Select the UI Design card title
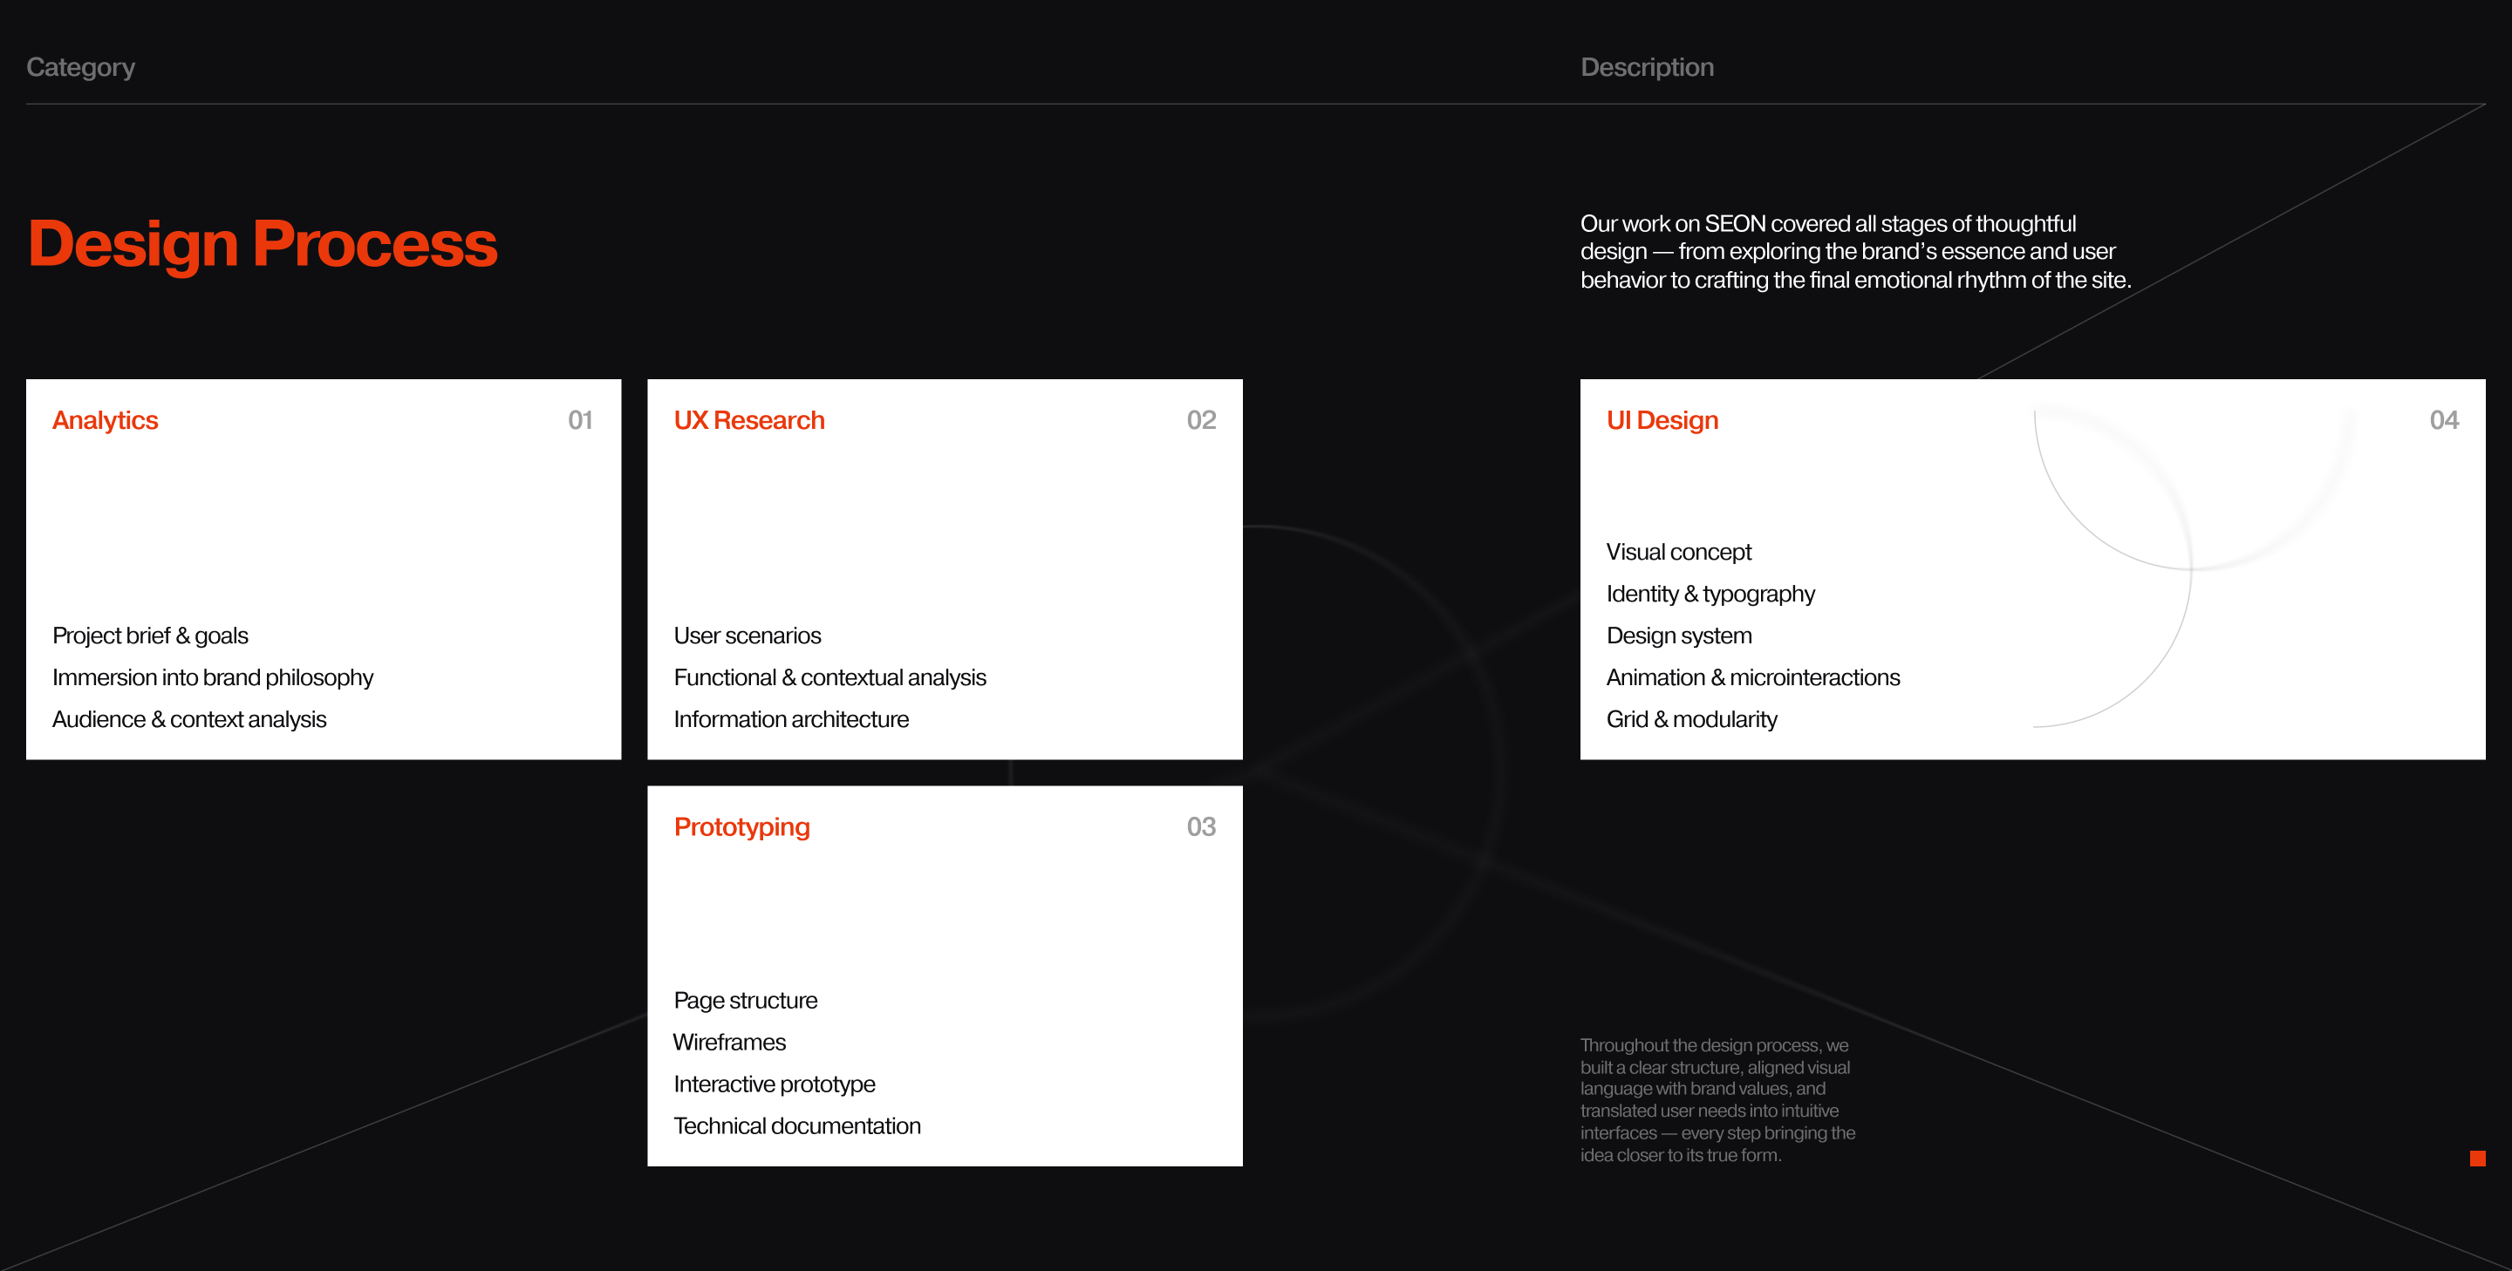 (x=1662, y=420)
